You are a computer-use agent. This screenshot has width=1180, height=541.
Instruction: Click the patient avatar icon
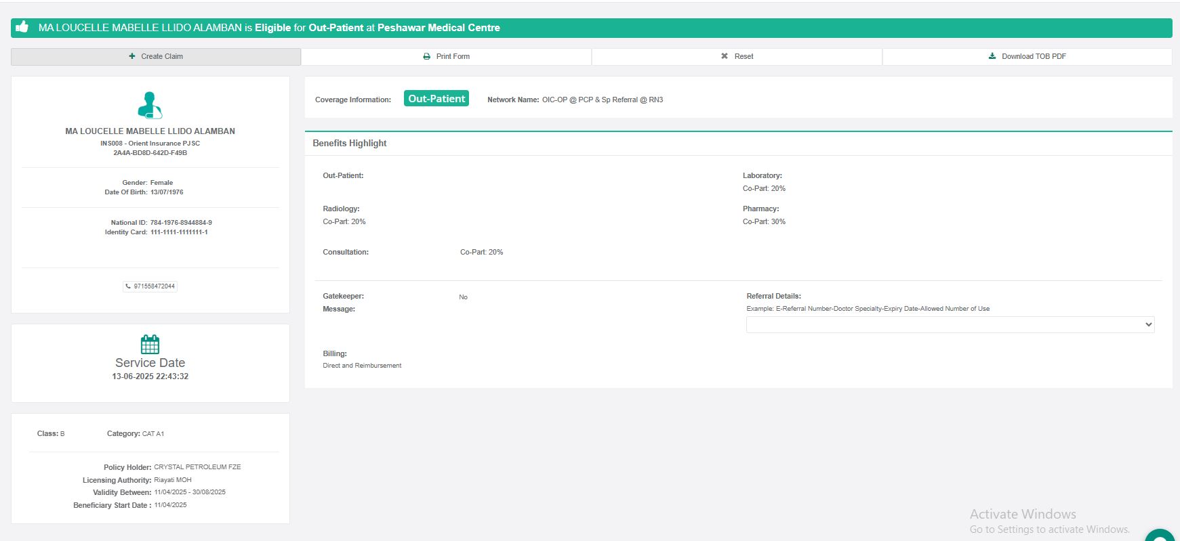pos(150,106)
